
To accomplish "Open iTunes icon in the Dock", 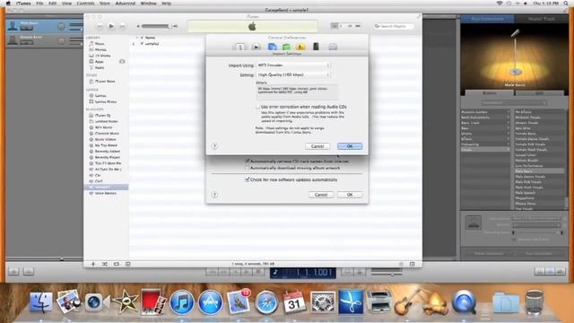I will tap(181, 302).
